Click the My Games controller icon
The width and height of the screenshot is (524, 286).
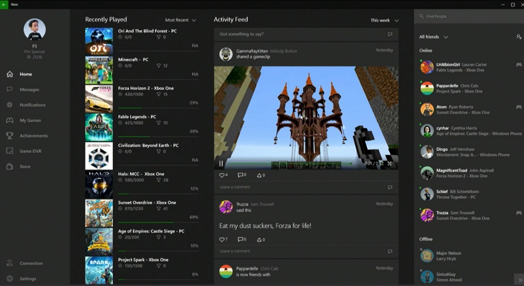tap(9, 120)
